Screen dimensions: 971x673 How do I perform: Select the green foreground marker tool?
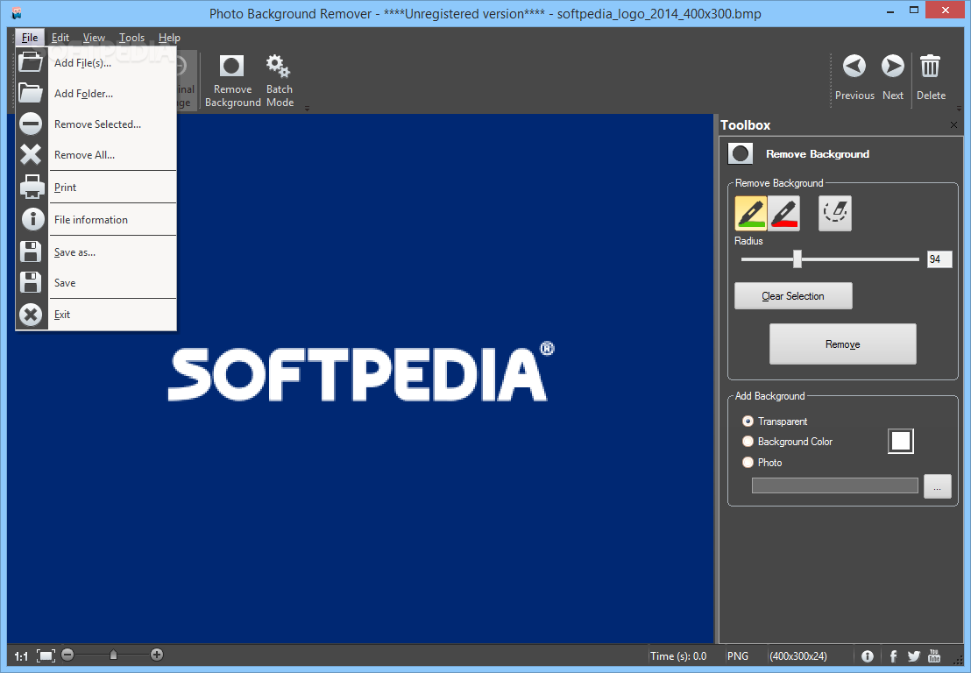click(x=750, y=214)
